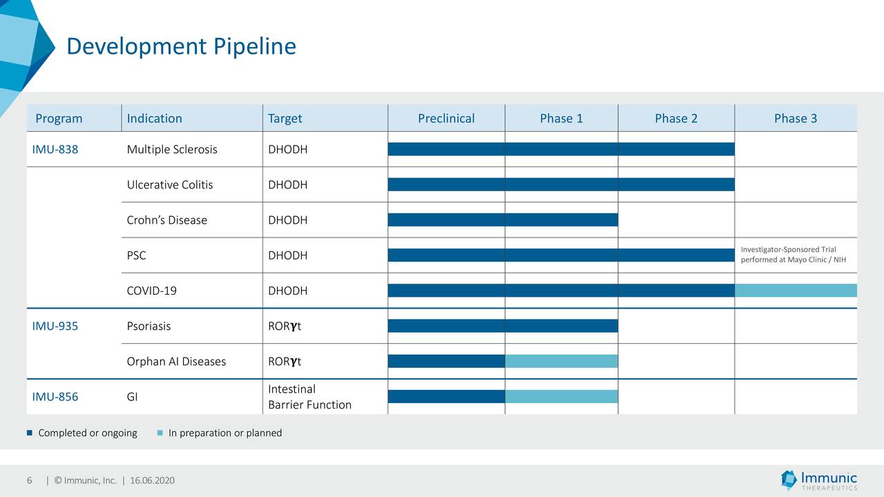Click the 'Phase 3' column header

(796, 118)
